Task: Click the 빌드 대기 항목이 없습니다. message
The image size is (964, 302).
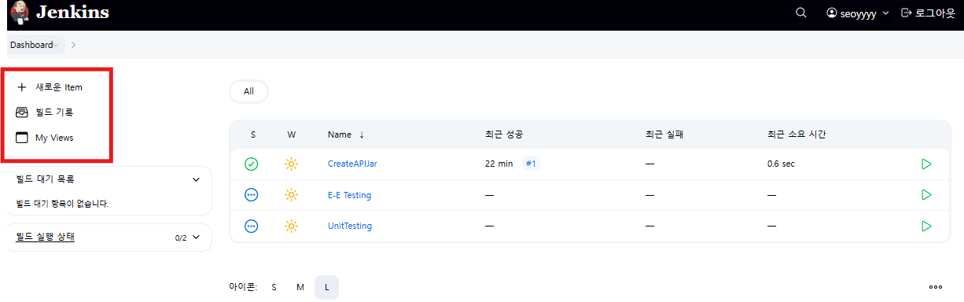Action: click(62, 204)
